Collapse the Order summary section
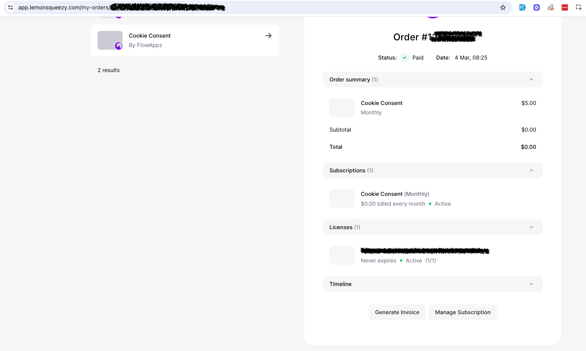The width and height of the screenshot is (586, 351). [532, 80]
